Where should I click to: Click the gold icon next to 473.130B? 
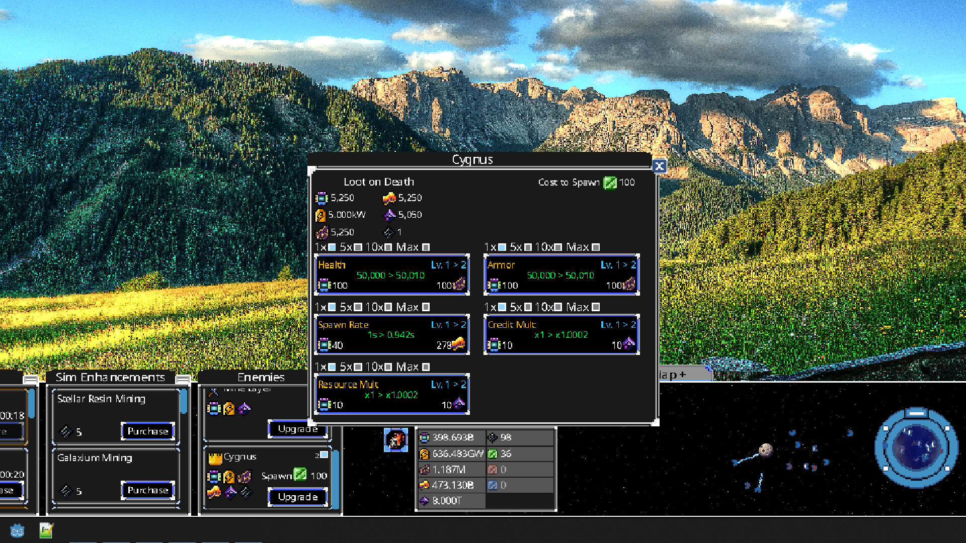pyautogui.click(x=425, y=485)
